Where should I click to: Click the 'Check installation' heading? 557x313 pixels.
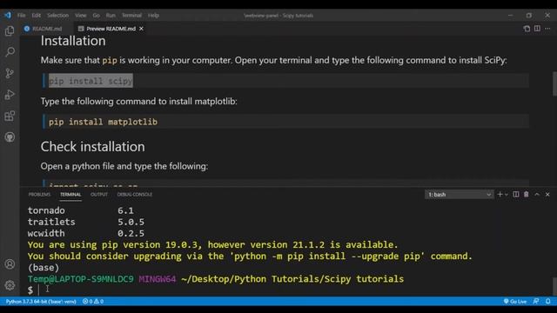[93, 147]
